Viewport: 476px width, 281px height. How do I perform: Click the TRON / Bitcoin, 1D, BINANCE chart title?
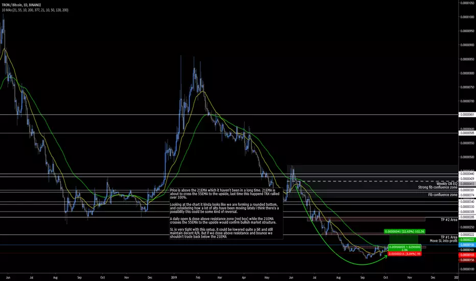(x=21, y=5)
